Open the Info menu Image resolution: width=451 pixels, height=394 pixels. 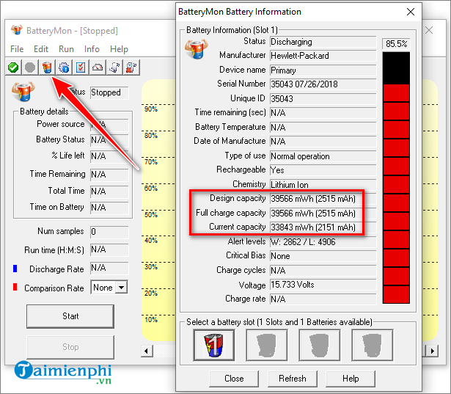coord(92,49)
